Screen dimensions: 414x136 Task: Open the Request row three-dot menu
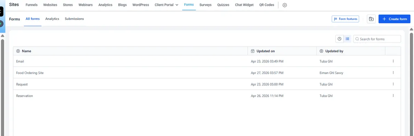pos(393,84)
